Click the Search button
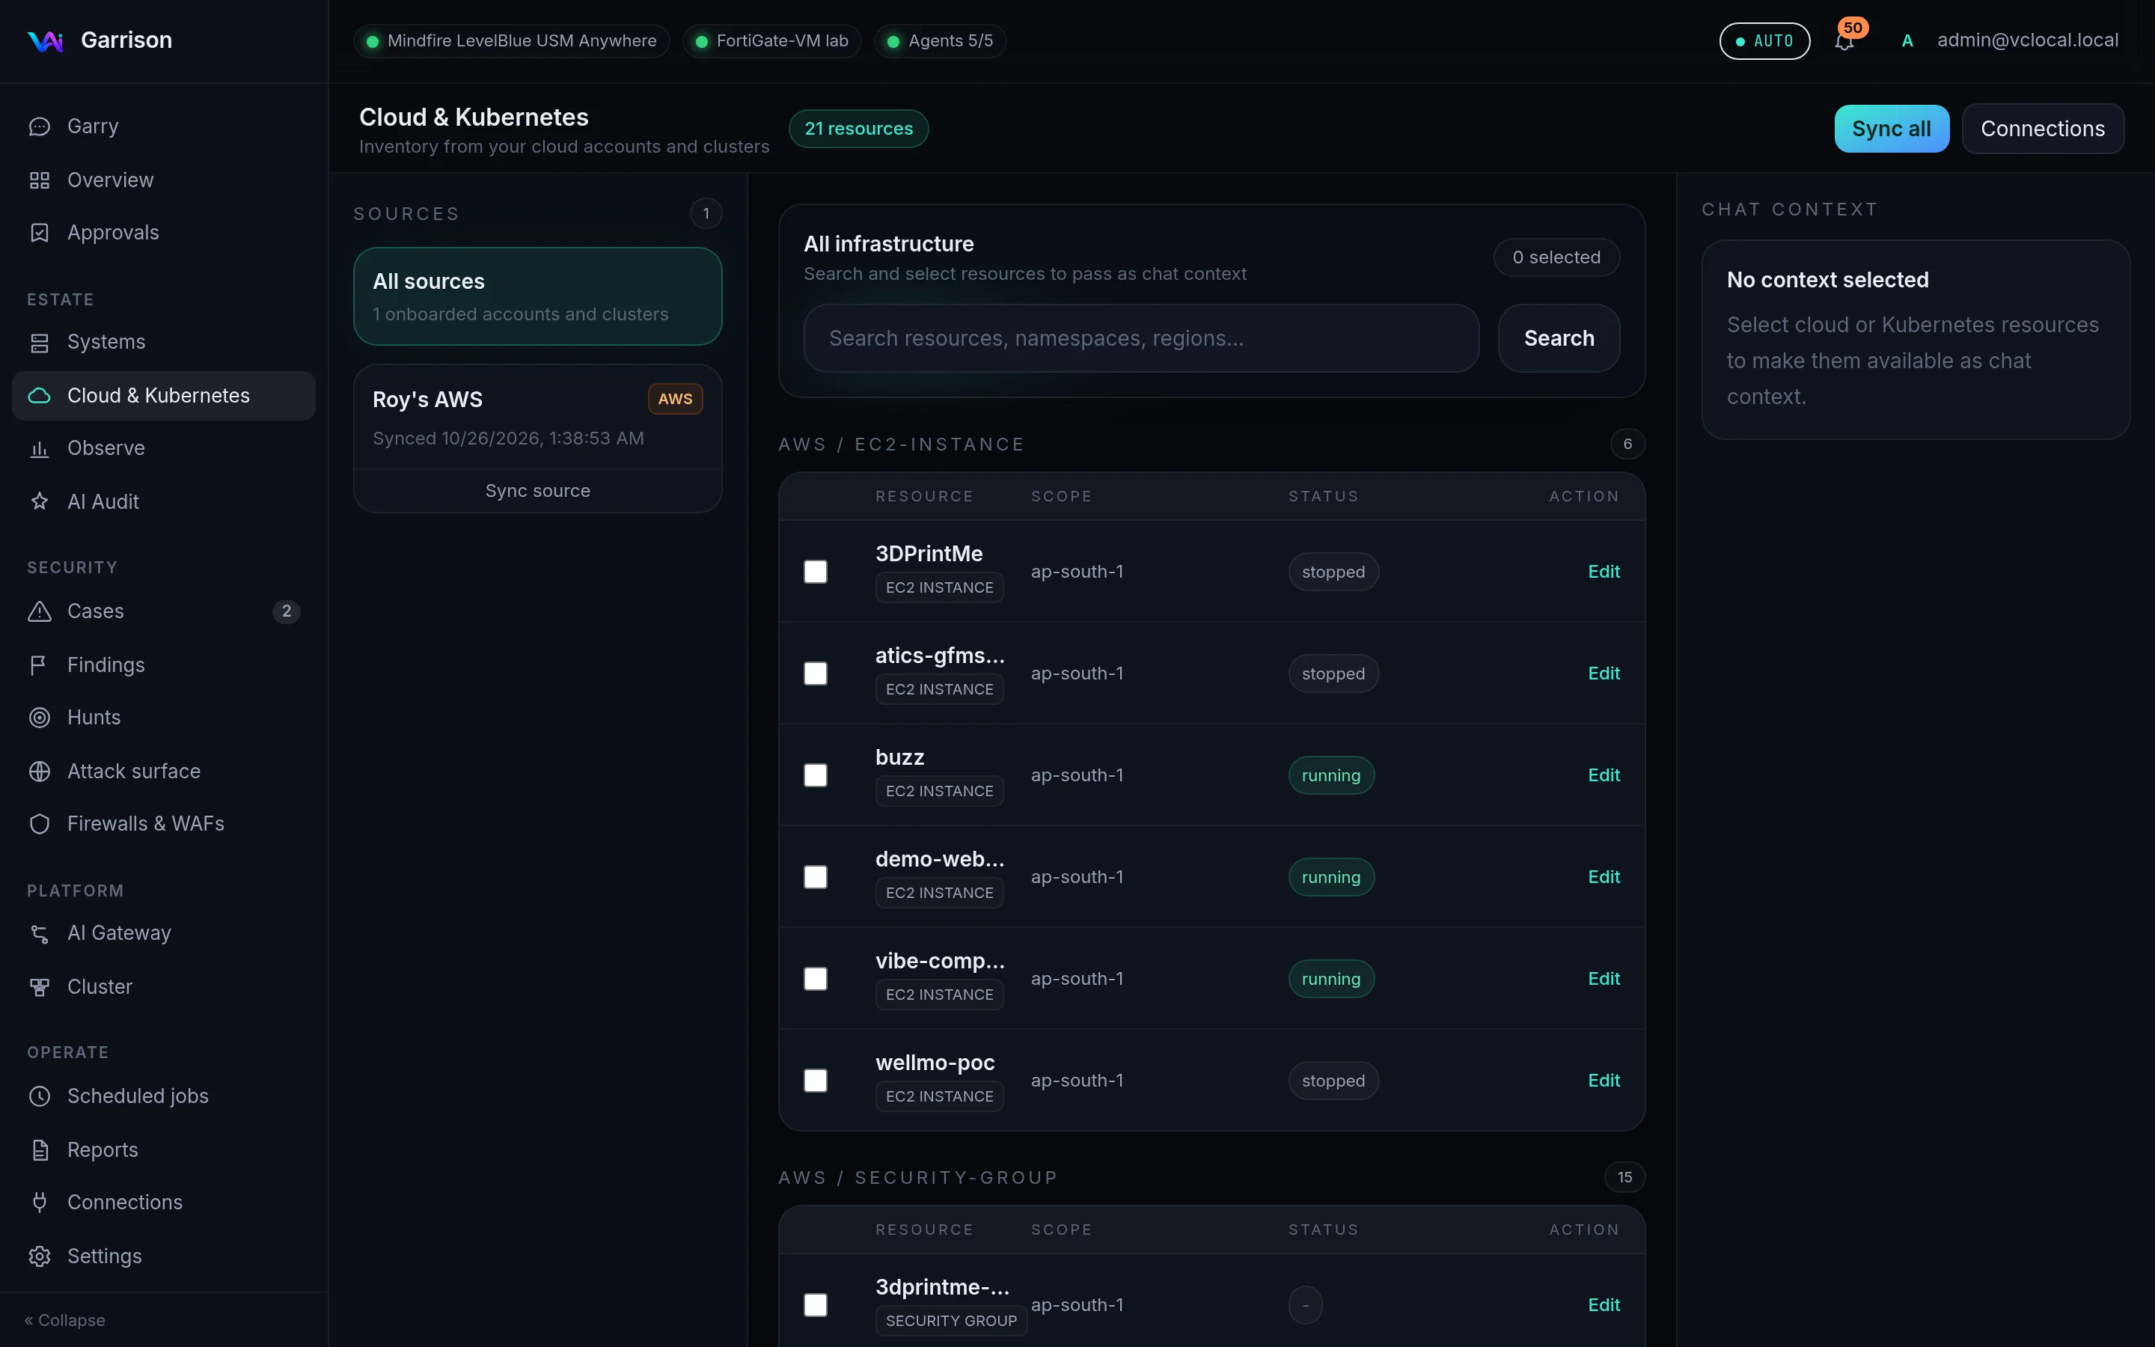This screenshot has width=2155, height=1347. [1559, 338]
